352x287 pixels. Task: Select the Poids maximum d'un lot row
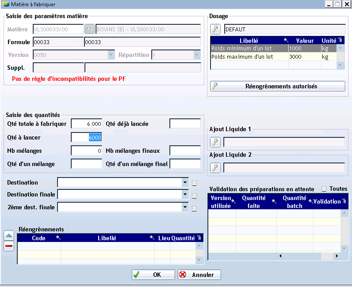(273, 57)
